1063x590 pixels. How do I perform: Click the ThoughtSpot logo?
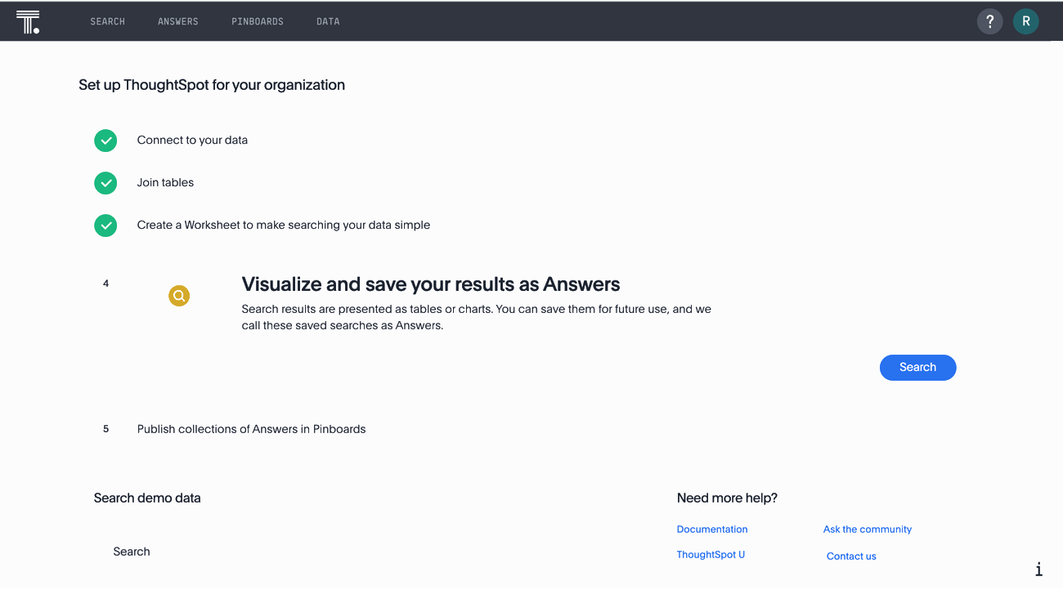[29, 21]
